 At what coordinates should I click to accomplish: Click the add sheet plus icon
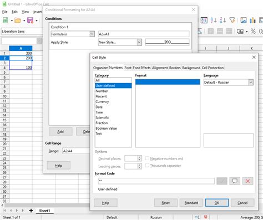click(x=31, y=211)
